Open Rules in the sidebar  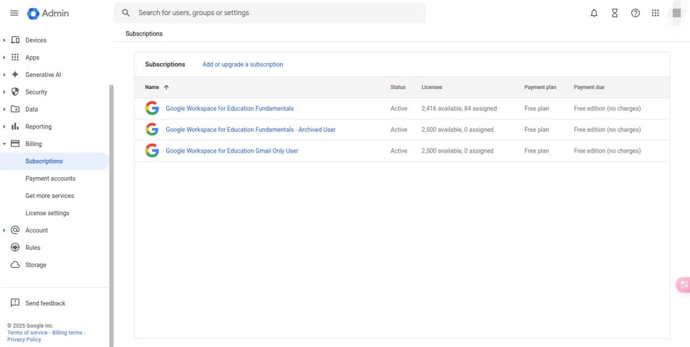click(x=33, y=247)
